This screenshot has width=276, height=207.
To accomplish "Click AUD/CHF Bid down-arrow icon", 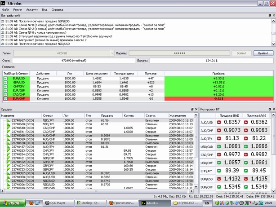I will tap(219, 130).
